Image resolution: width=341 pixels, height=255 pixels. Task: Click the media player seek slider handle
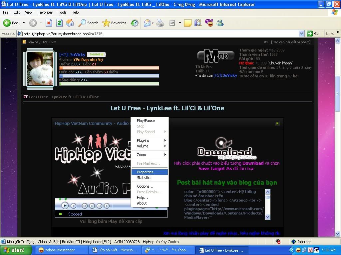[63, 199]
